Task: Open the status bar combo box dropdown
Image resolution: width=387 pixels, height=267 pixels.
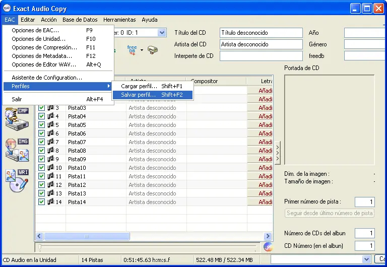Action: coord(366,259)
